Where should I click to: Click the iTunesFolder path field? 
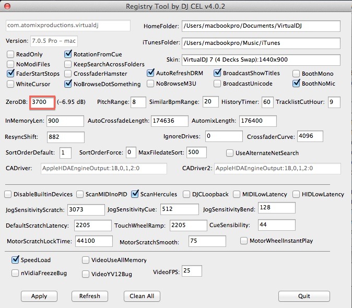pos(261,43)
